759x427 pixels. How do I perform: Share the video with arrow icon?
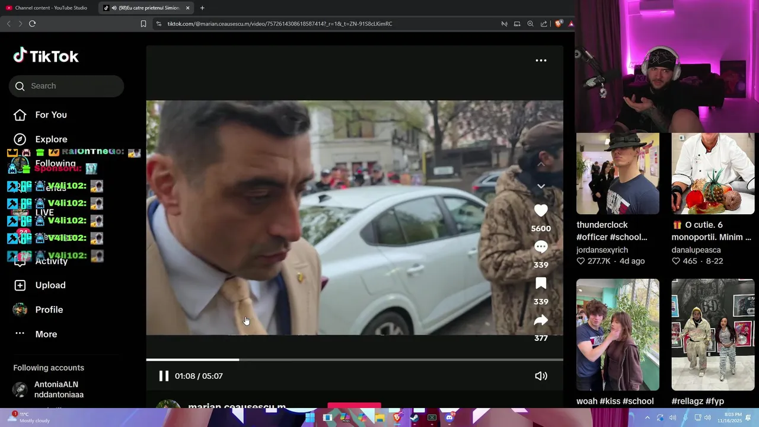[541, 320]
